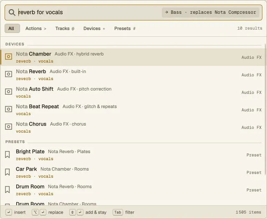Click 'Nota Reverb · Rooms' description
This screenshot has height=219, width=267.
pos(70,186)
